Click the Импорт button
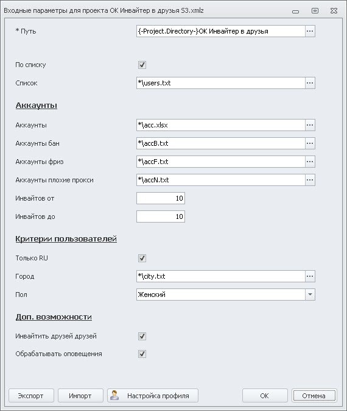Screen dimensions: 347x411 coord(80,396)
